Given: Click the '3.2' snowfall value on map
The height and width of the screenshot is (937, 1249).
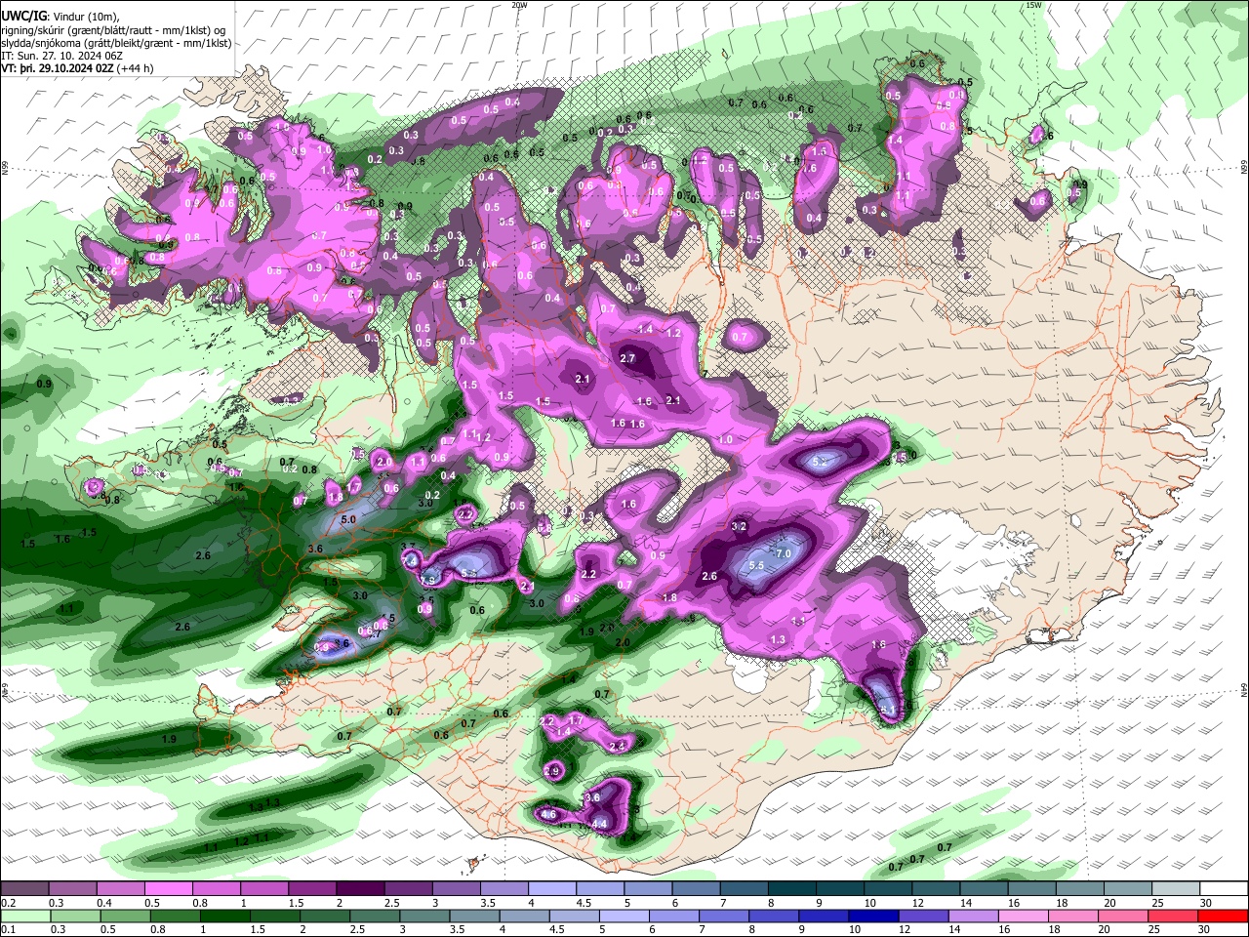Looking at the screenshot, I should (x=739, y=526).
